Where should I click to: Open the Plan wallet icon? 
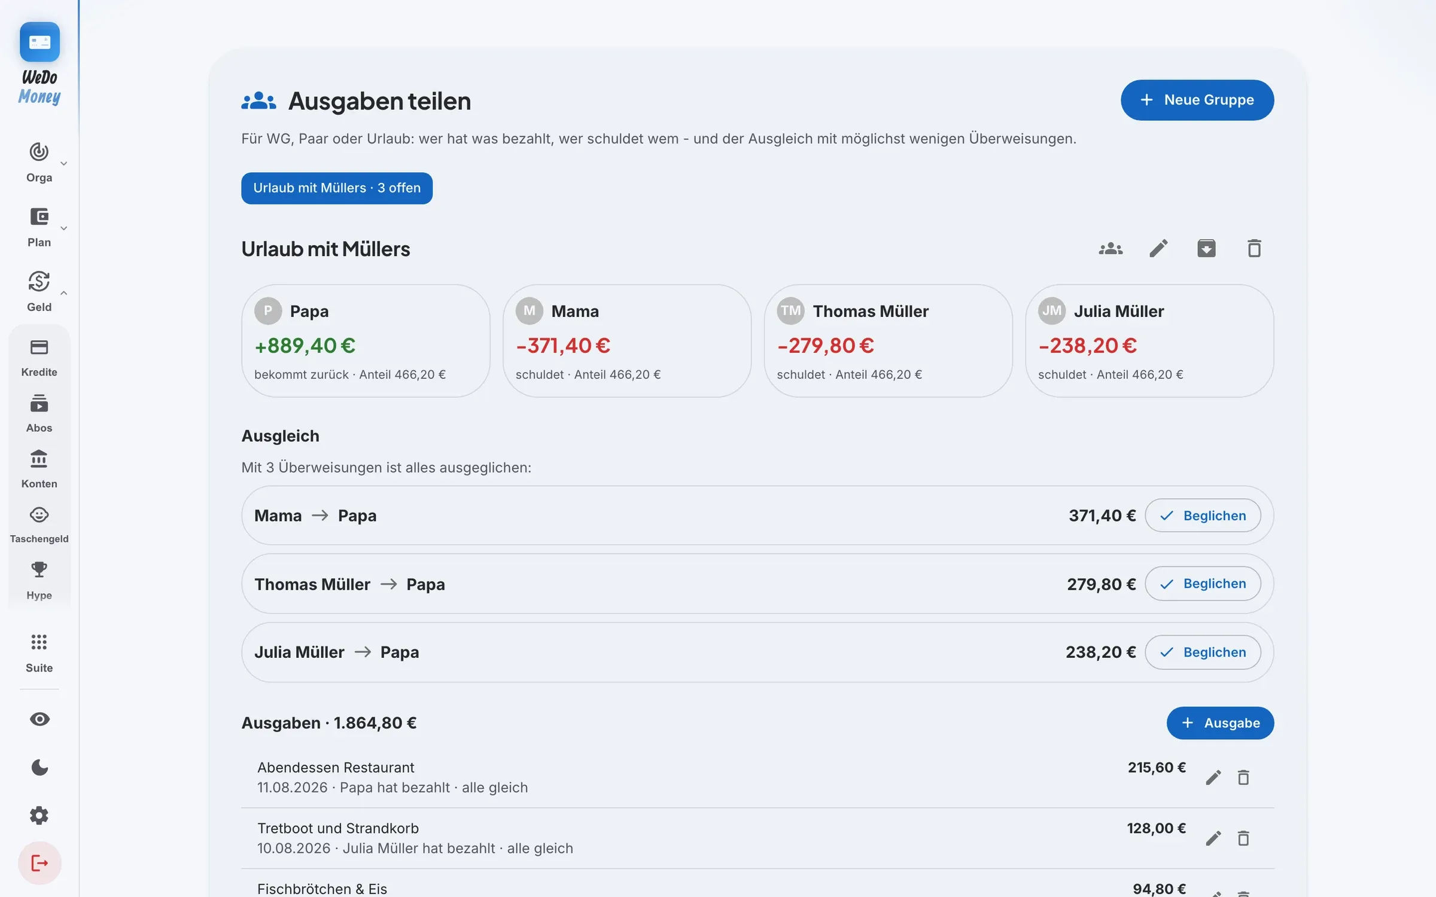tap(39, 216)
